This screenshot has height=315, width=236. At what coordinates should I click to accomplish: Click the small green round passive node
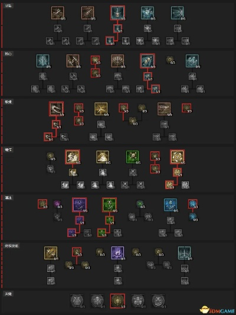click(x=140, y=204)
